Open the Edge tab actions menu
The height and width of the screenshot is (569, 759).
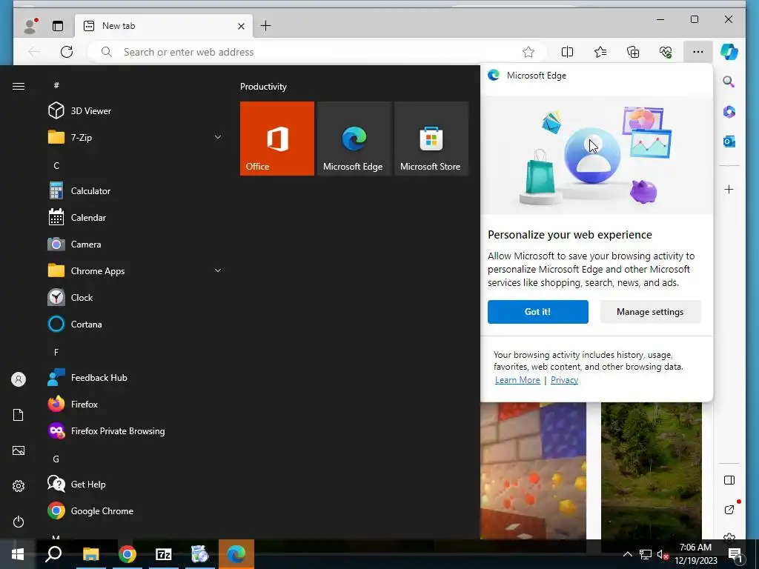pos(58,26)
